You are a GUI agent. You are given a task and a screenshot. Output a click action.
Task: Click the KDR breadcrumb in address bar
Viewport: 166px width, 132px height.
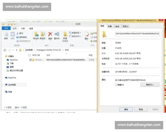click(x=67, y=50)
